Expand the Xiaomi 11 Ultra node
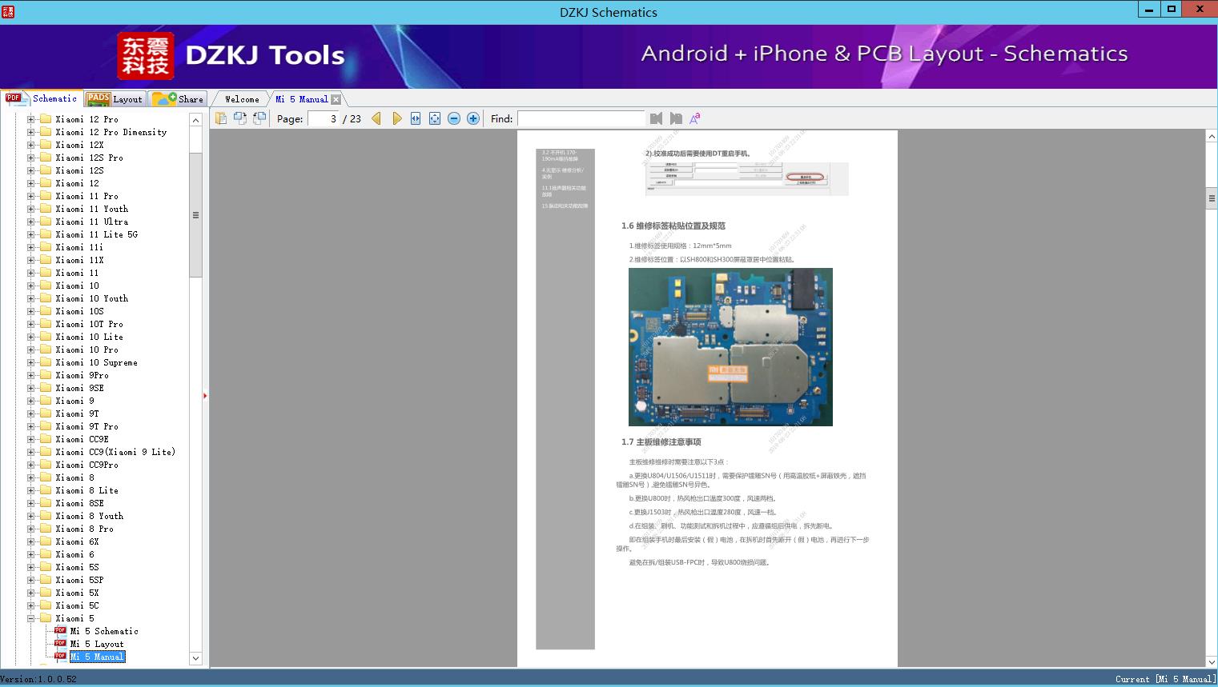 coord(31,222)
